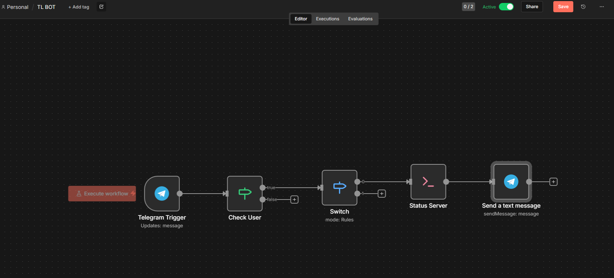Screen dimensions: 614x278
Task: Click the edit icon beside Add tag
Action: 101,7
